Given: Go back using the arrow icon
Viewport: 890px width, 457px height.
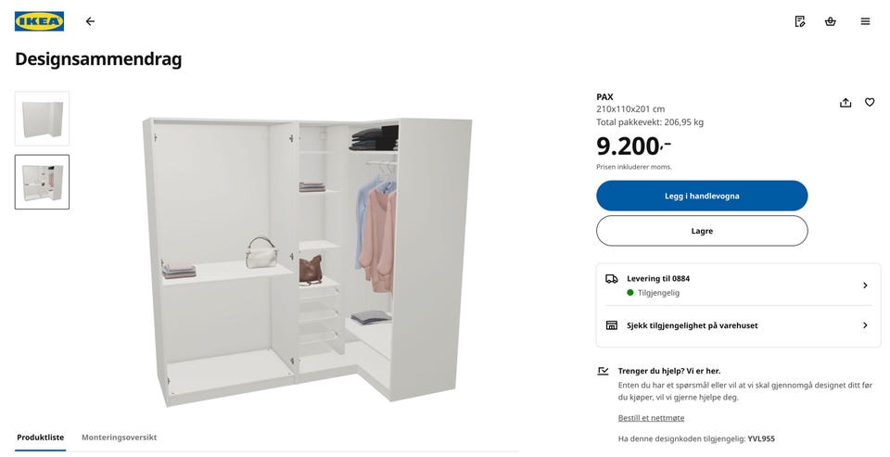Looking at the screenshot, I should coord(90,21).
